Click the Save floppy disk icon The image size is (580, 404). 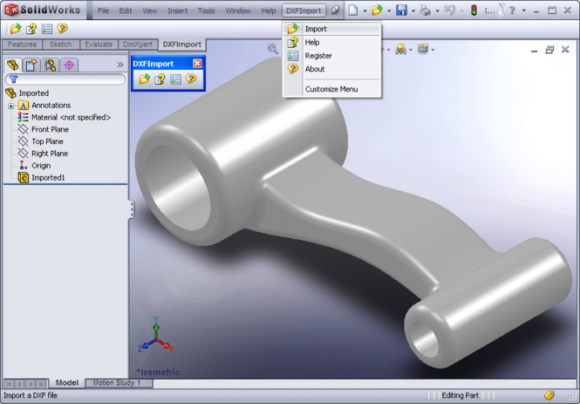click(x=401, y=10)
